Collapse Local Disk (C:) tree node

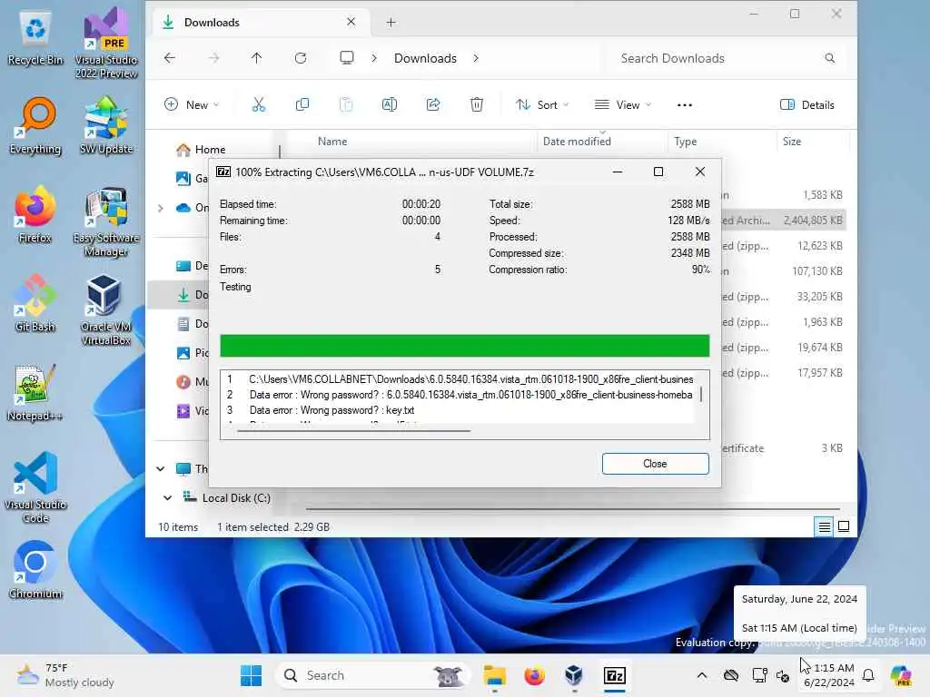(168, 498)
